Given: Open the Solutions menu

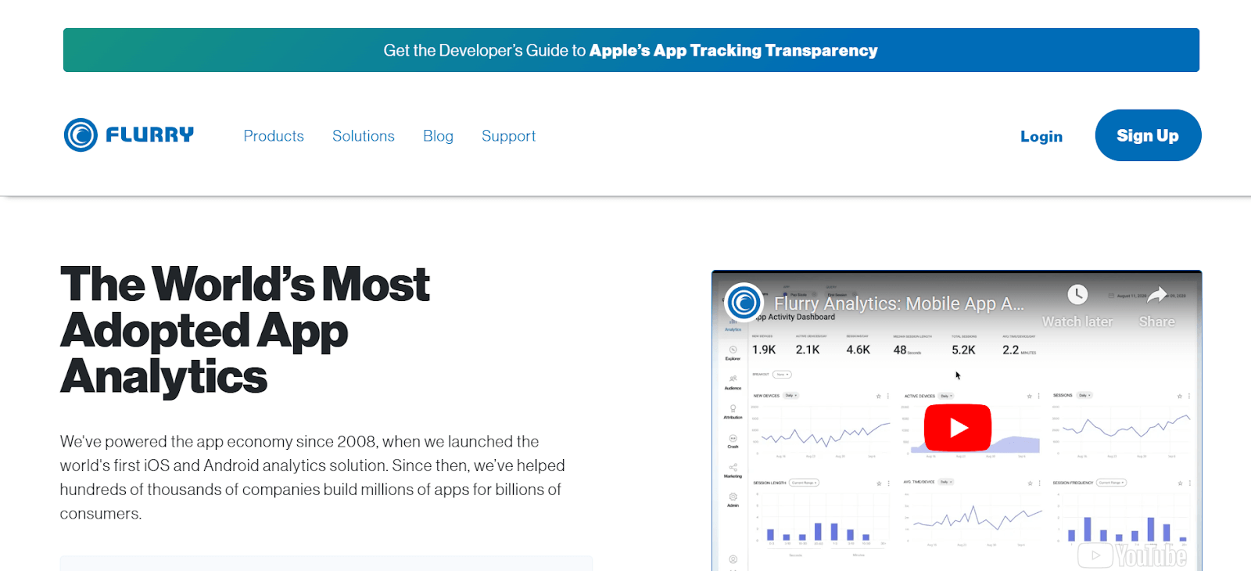Looking at the screenshot, I should [364, 136].
